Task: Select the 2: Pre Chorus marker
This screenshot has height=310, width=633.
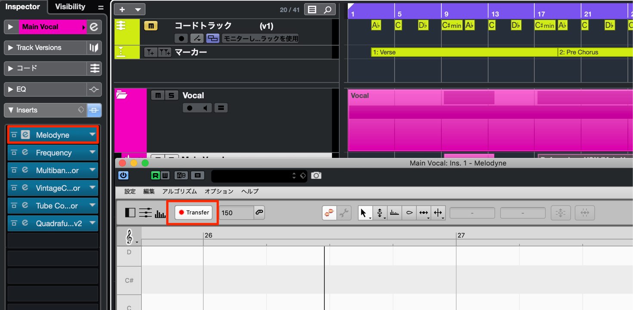Action: click(596, 52)
